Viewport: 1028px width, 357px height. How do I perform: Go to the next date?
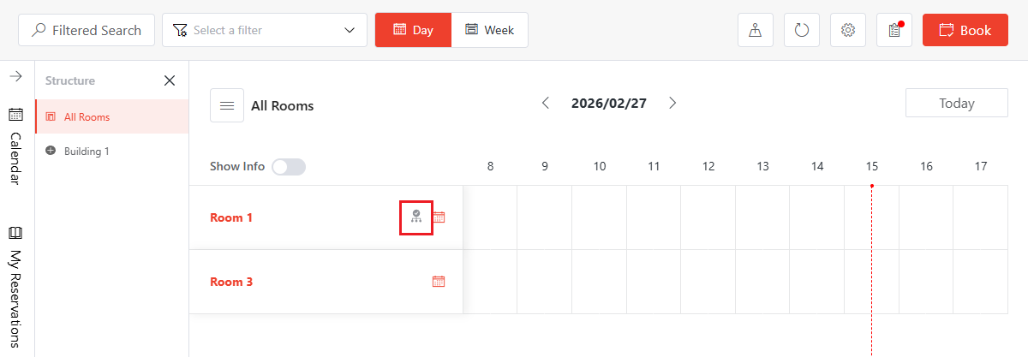672,103
